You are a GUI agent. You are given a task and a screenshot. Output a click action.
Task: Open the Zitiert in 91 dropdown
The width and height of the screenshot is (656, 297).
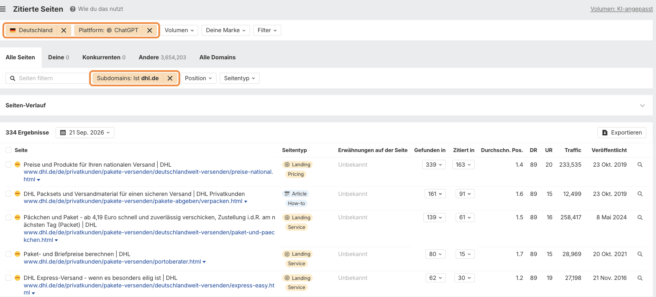465,194
